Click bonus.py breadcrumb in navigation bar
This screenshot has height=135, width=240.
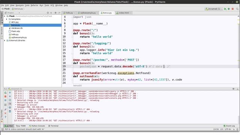click(x=17, y=9)
